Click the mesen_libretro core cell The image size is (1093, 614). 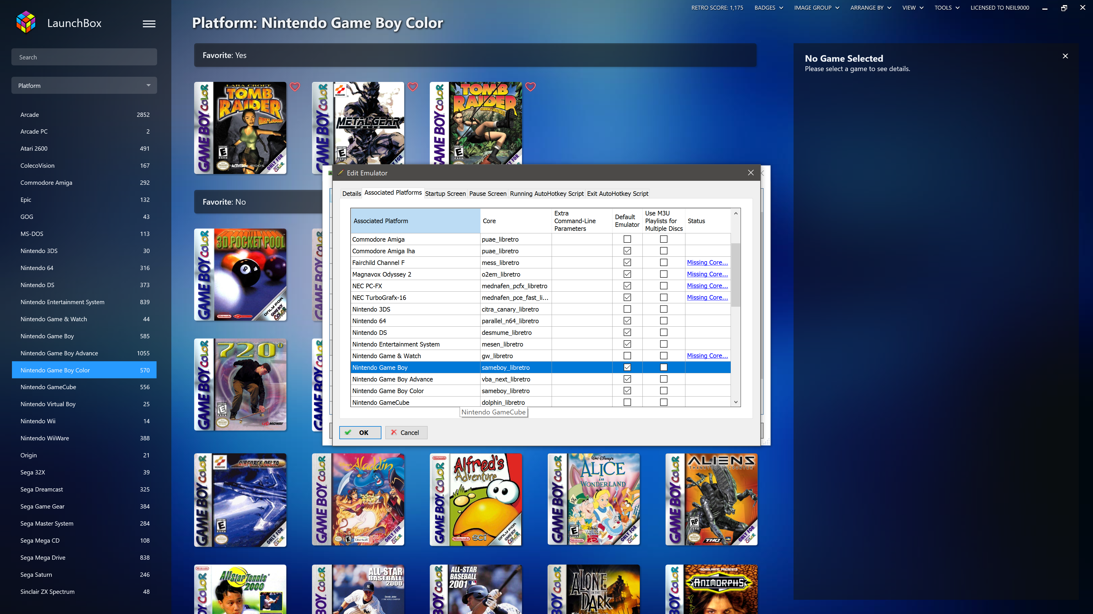(x=515, y=344)
